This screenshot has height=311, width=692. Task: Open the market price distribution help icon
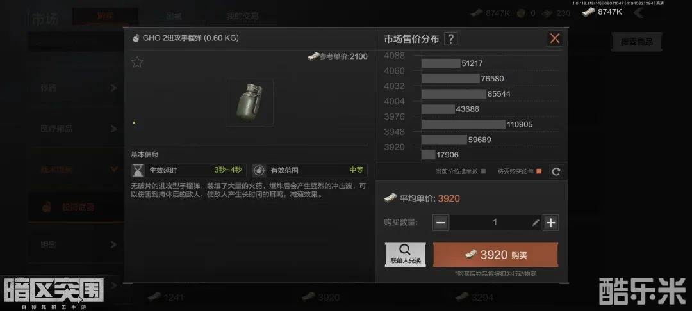pos(450,39)
